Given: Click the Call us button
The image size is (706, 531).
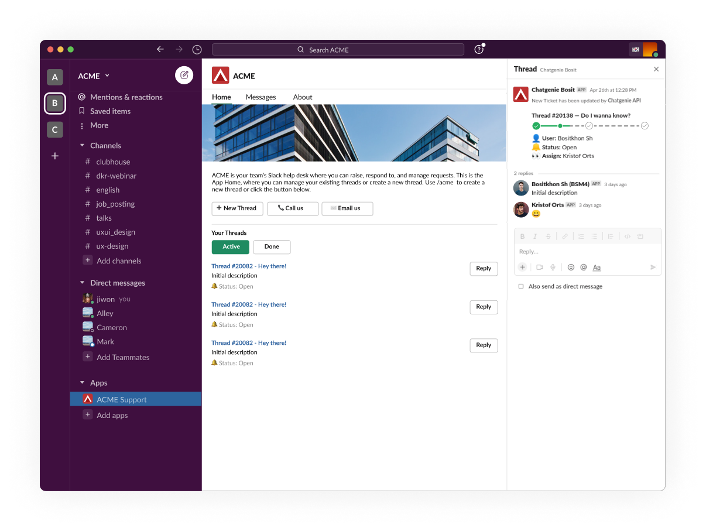Looking at the screenshot, I should coord(293,208).
